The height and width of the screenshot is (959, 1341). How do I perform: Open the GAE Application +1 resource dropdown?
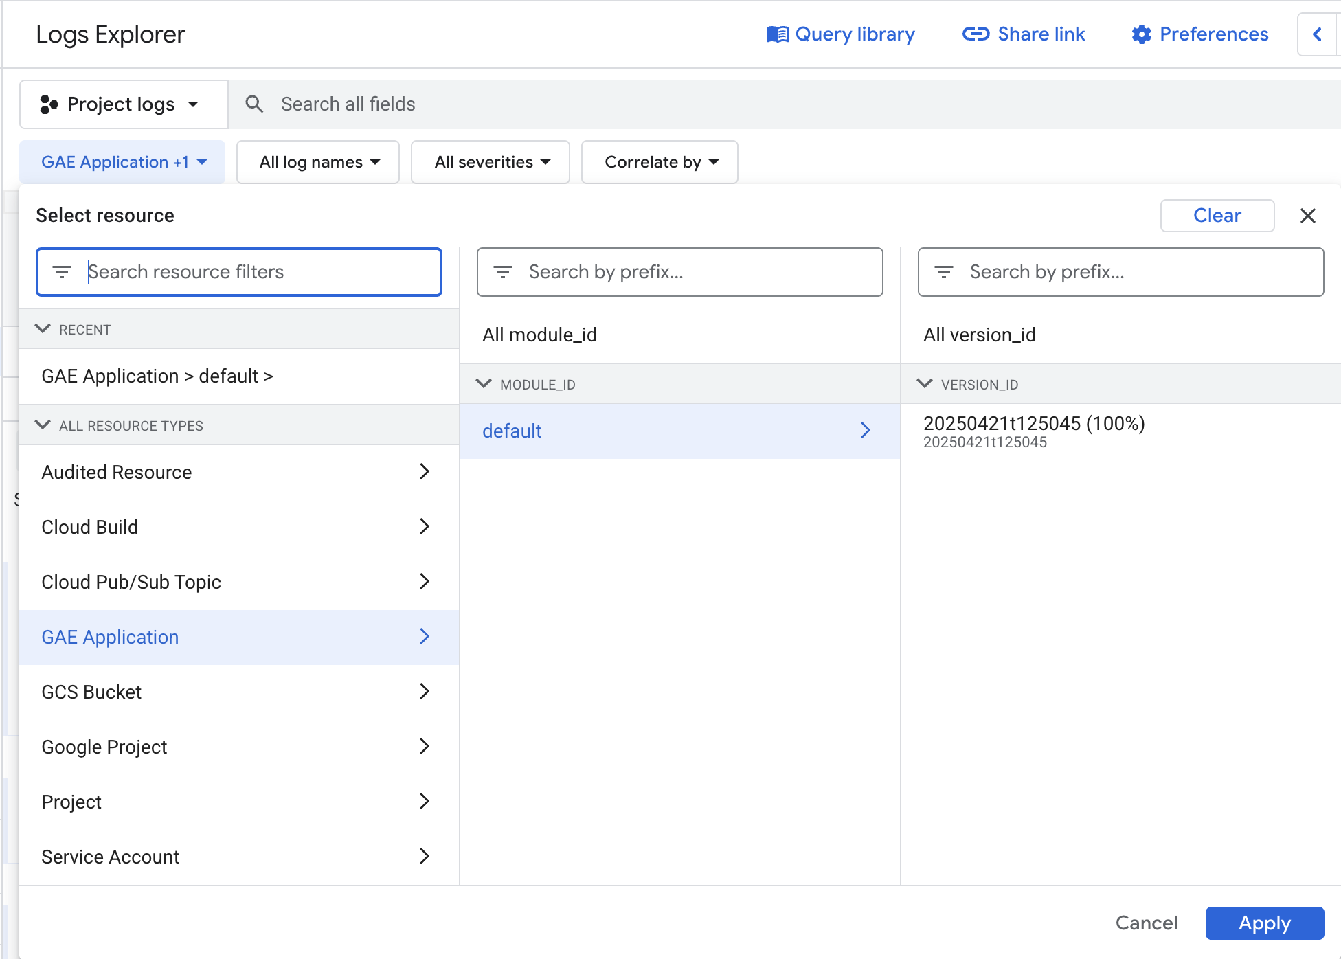(122, 162)
